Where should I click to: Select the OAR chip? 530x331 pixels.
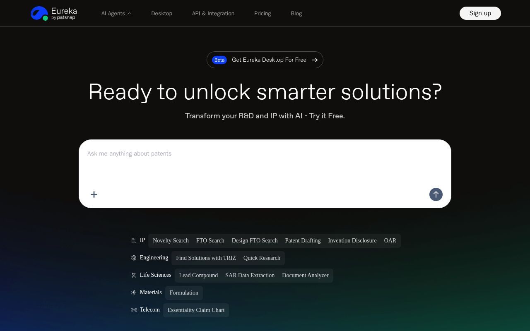click(390, 240)
